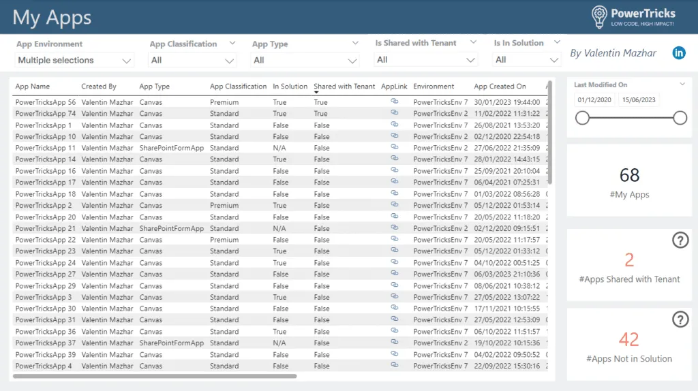
Task: Select the 68 #My Apps card
Action: click(x=629, y=181)
